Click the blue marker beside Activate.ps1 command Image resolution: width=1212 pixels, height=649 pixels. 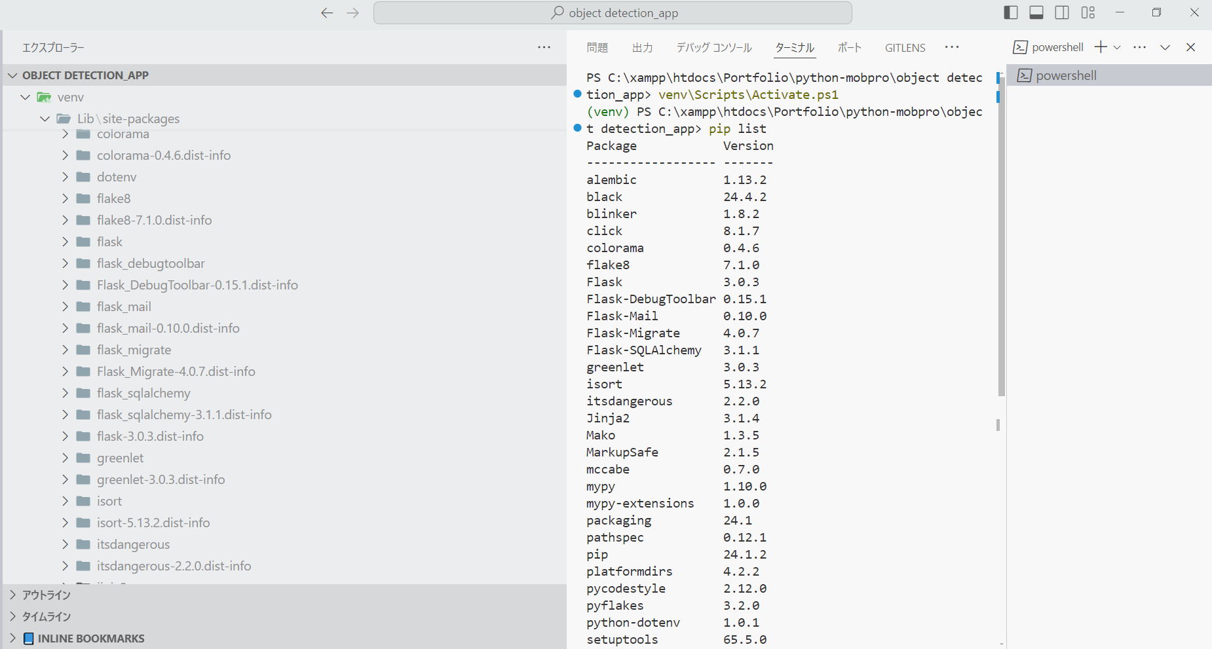tap(577, 94)
